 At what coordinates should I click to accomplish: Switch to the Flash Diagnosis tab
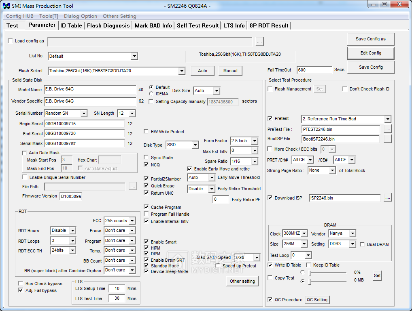[108, 25]
